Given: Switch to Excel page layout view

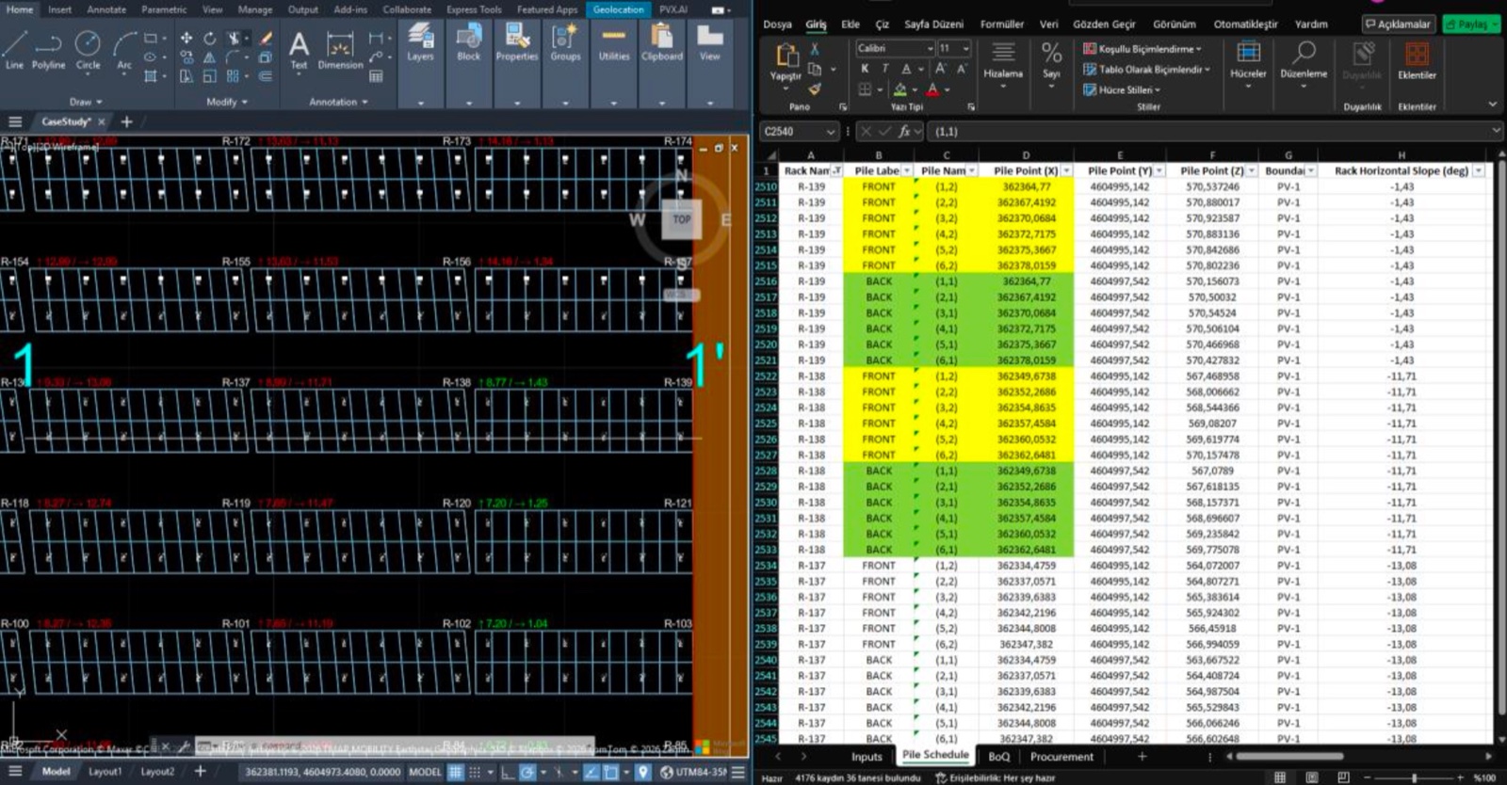Looking at the screenshot, I should 1311,777.
